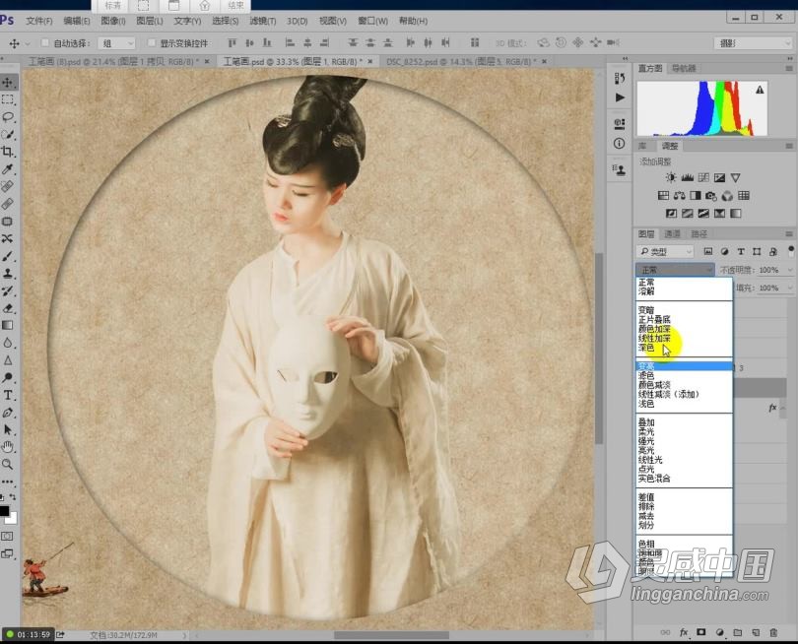Image resolution: width=798 pixels, height=644 pixels.
Task: Add a Brightness/Contrast adjustment
Action: click(x=671, y=177)
